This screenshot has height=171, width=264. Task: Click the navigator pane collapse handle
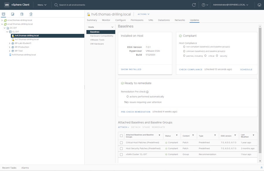pyautogui.click(x=84, y=87)
